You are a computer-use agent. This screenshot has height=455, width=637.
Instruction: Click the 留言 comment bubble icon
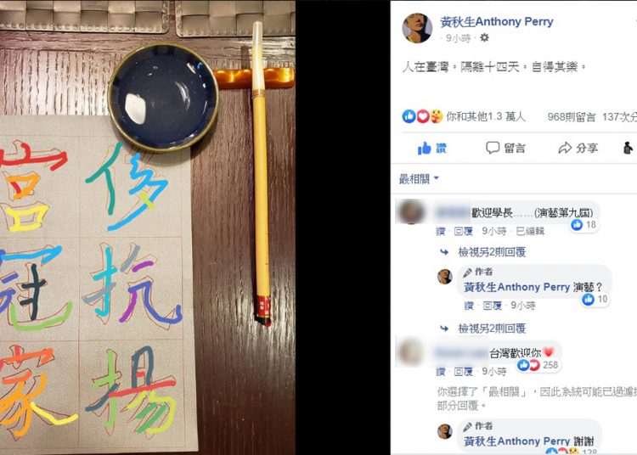pyautogui.click(x=493, y=148)
